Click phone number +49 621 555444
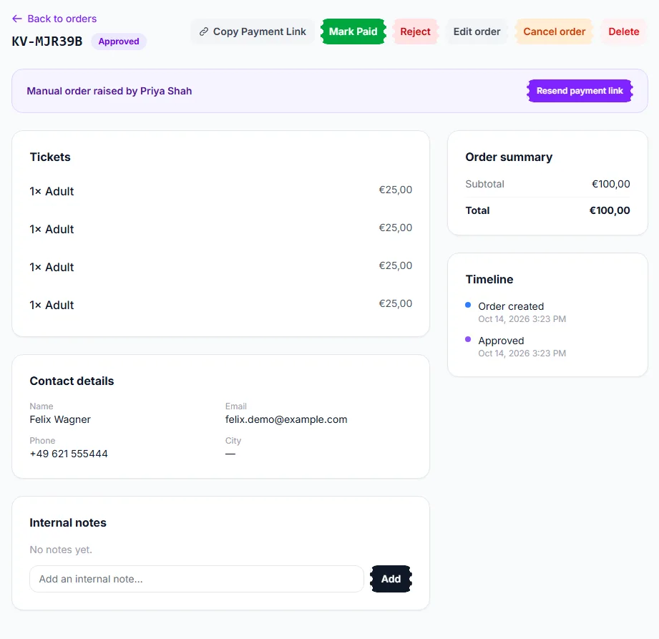 point(69,454)
